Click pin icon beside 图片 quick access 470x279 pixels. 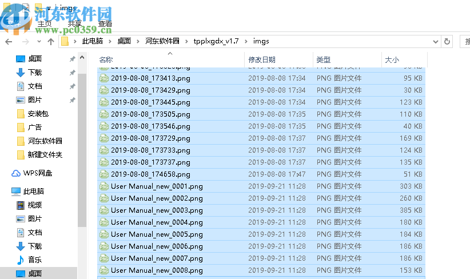click(72, 100)
